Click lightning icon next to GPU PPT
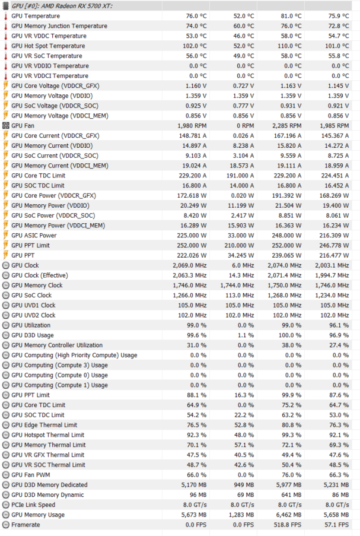 tap(5, 255)
